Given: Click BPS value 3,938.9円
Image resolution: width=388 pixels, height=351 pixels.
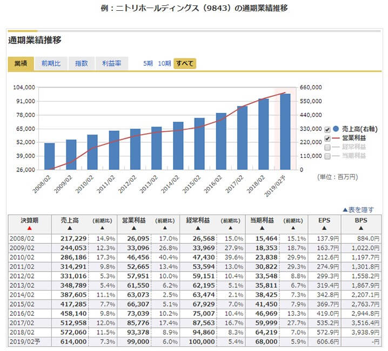Looking at the screenshot, I should click(365, 333).
